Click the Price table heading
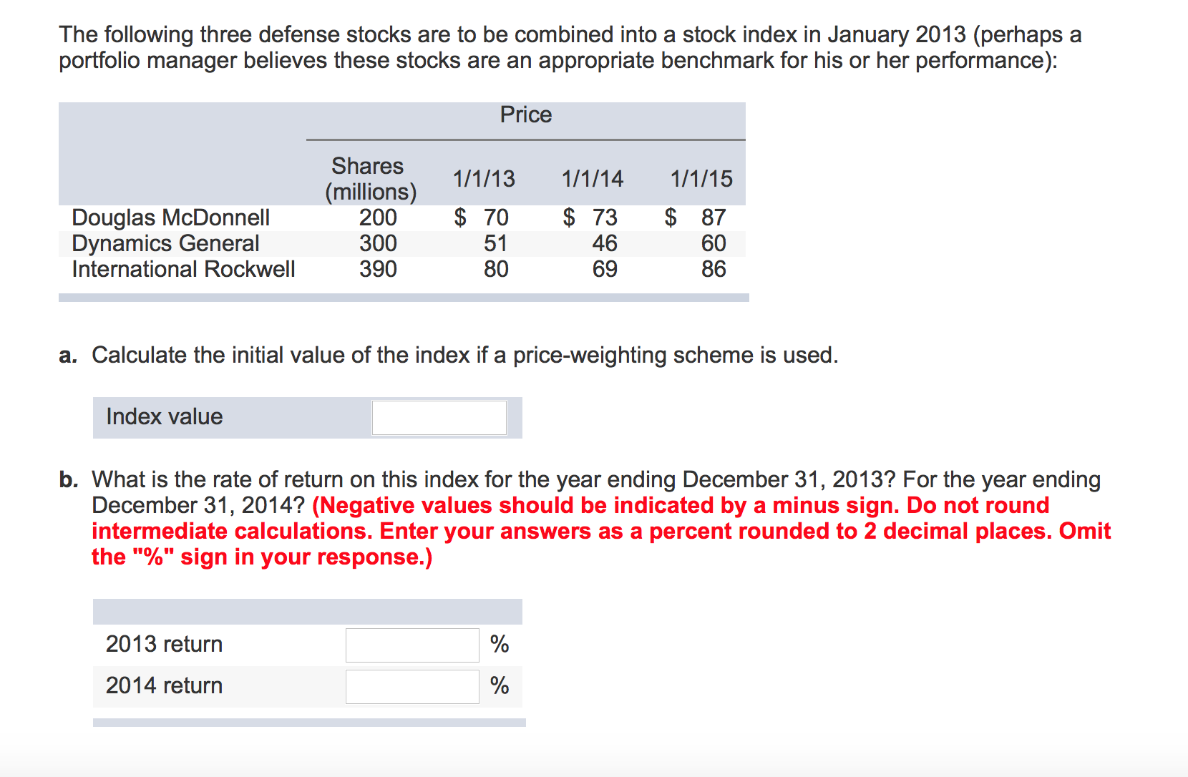This screenshot has width=1188, height=777. coord(526,115)
